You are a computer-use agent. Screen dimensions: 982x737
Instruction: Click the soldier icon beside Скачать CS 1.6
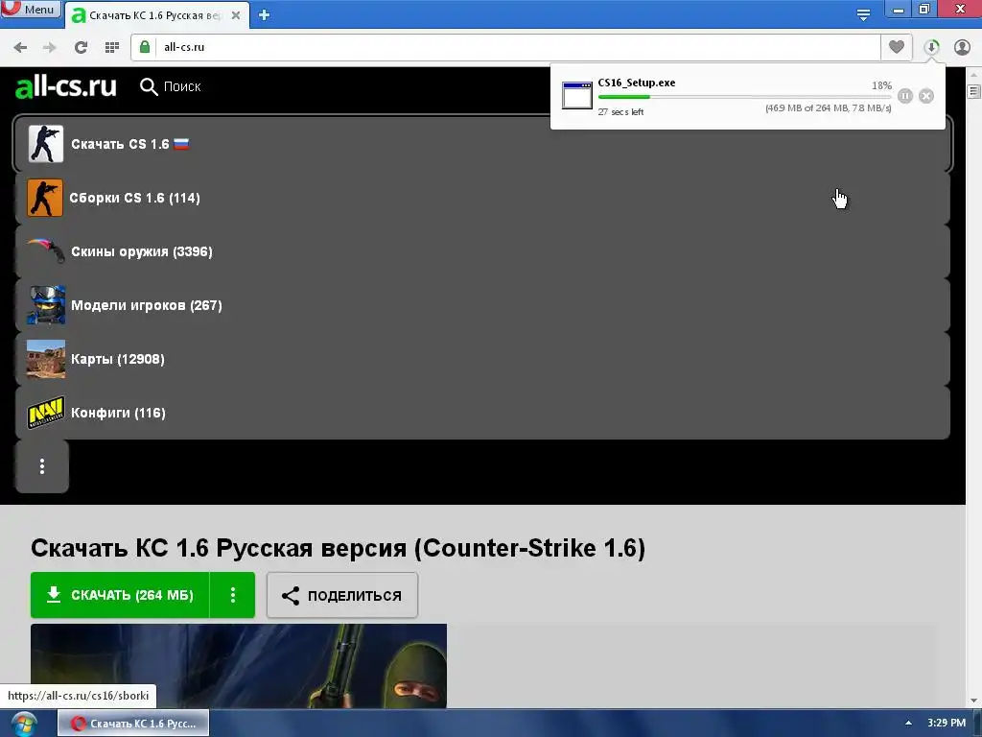(x=46, y=144)
